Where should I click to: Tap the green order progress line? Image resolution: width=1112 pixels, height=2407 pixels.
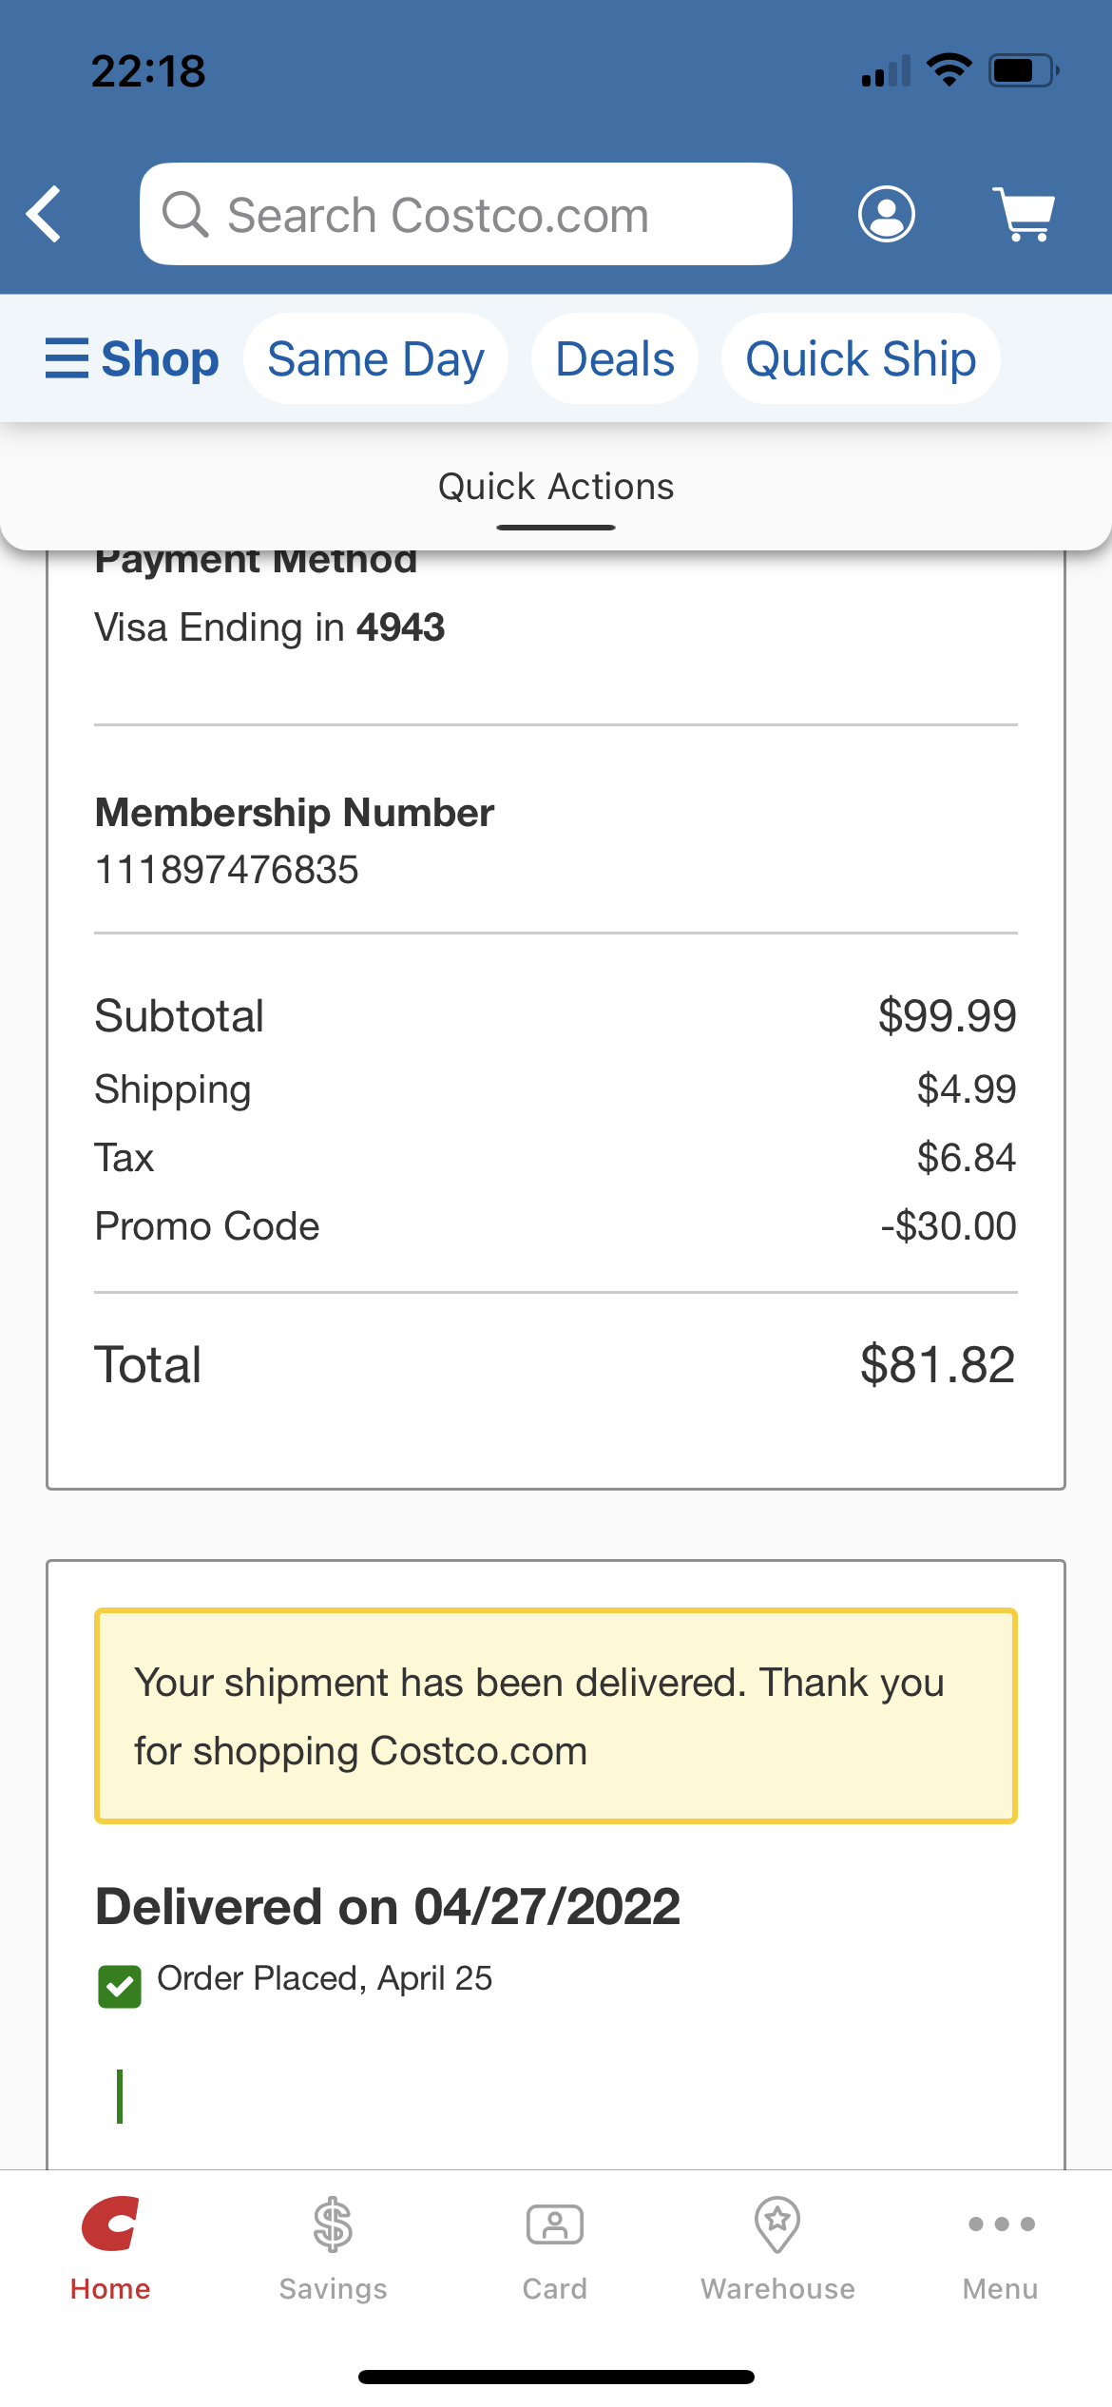click(x=120, y=2096)
